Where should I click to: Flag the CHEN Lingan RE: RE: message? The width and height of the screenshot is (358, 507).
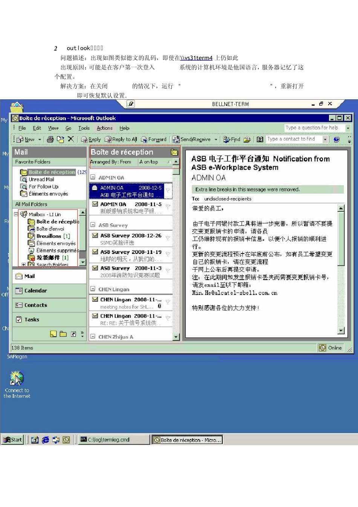pos(168,318)
